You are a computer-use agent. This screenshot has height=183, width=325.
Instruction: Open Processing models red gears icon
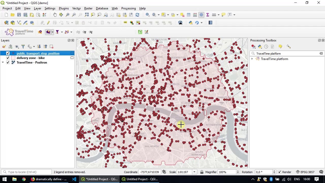[x=253, y=47]
